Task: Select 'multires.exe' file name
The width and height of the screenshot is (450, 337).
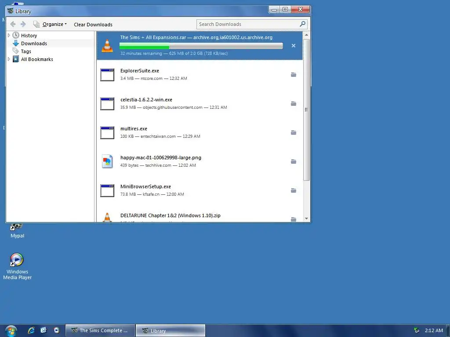Action: click(x=134, y=129)
